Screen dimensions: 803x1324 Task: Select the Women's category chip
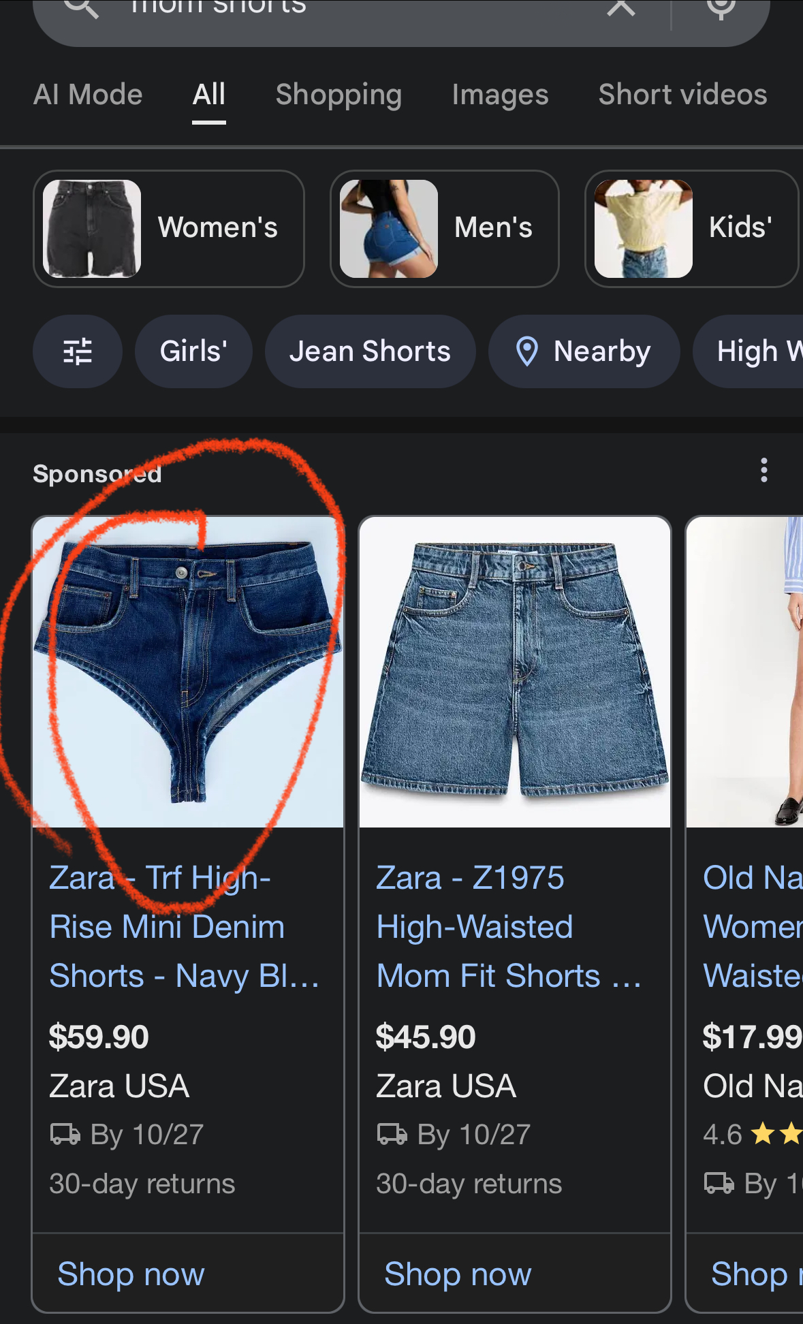pos(169,228)
